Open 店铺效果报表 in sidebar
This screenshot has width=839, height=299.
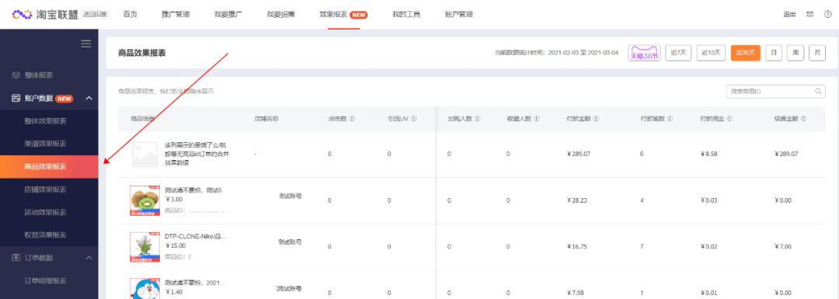46,189
